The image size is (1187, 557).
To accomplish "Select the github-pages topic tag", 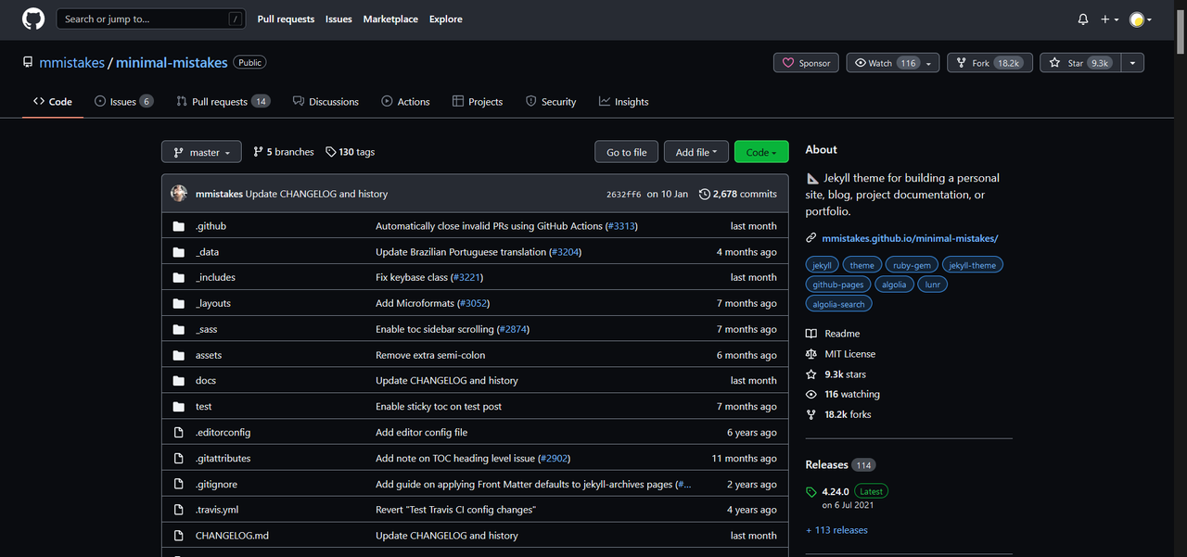I will tap(838, 285).
